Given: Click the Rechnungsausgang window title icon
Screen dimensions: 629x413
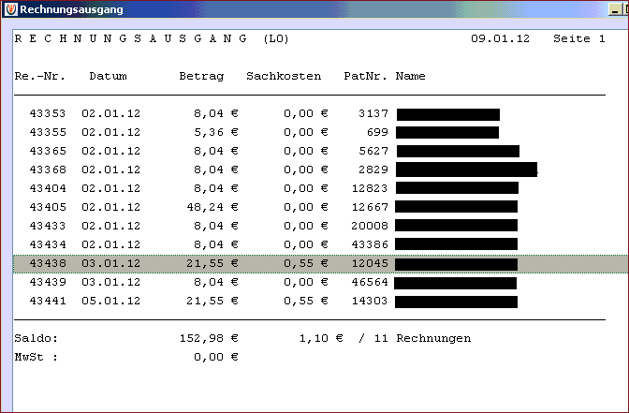Looking at the screenshot, I should pyautogui.click(x=11, y=9).
